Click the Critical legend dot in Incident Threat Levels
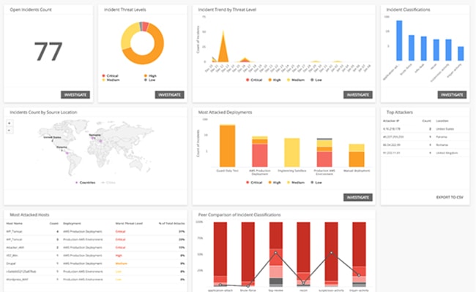 tap(104, 74)
